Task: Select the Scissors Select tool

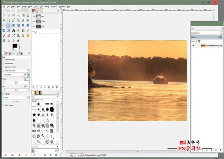Action: [28, 15]
